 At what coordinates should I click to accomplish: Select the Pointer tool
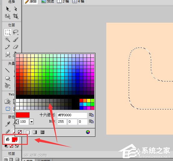click(x=7, y=9)
